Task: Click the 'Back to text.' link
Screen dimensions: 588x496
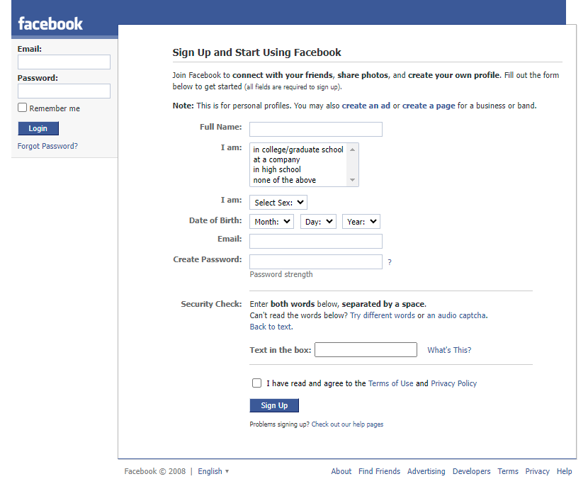Action: tap(271, 327)
